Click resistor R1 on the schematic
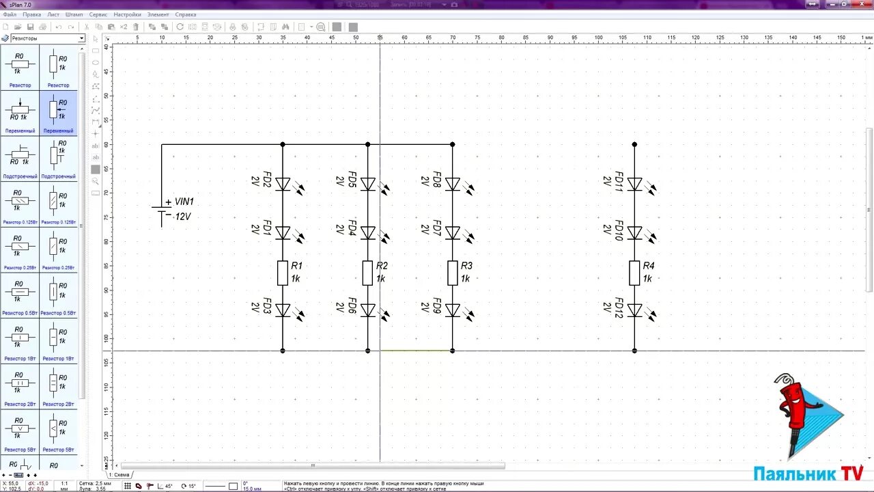This screenshot has width=874, height=492. tap(283, 272)
